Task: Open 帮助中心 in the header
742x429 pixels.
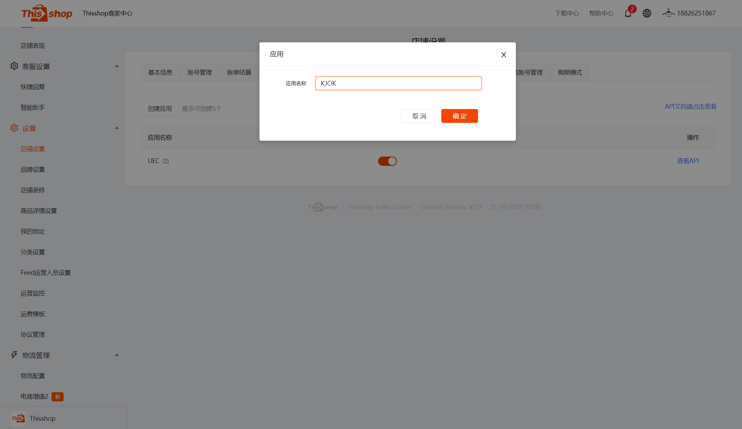Action: pyautogui.click(x=601, y=13)
